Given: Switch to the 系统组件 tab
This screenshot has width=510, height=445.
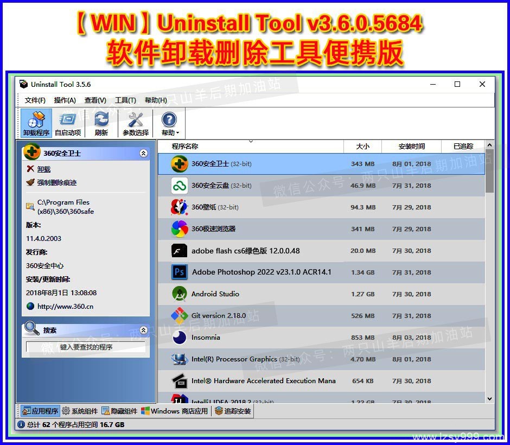Looking at the screenshot, I should (79, 411).
